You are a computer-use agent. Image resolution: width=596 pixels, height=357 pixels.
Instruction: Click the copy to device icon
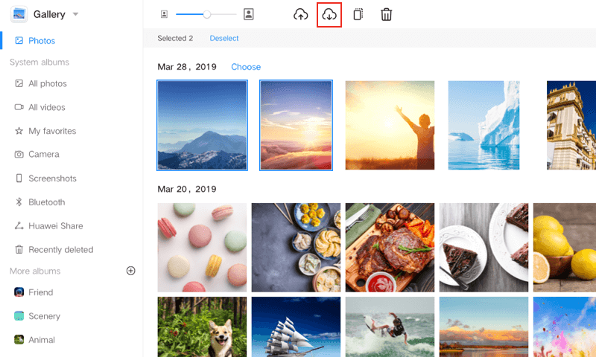click(358, 14)
